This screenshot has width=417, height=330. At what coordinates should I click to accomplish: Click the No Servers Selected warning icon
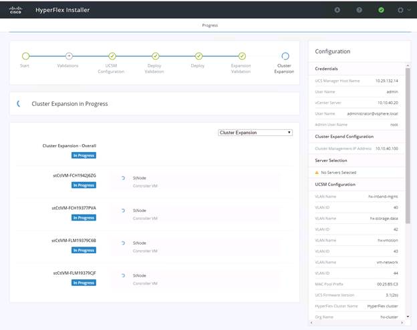click(317, 173)
